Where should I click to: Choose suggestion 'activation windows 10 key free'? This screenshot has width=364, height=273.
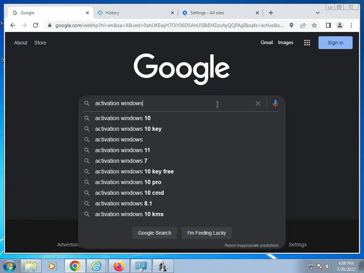(x=182, y=172)
